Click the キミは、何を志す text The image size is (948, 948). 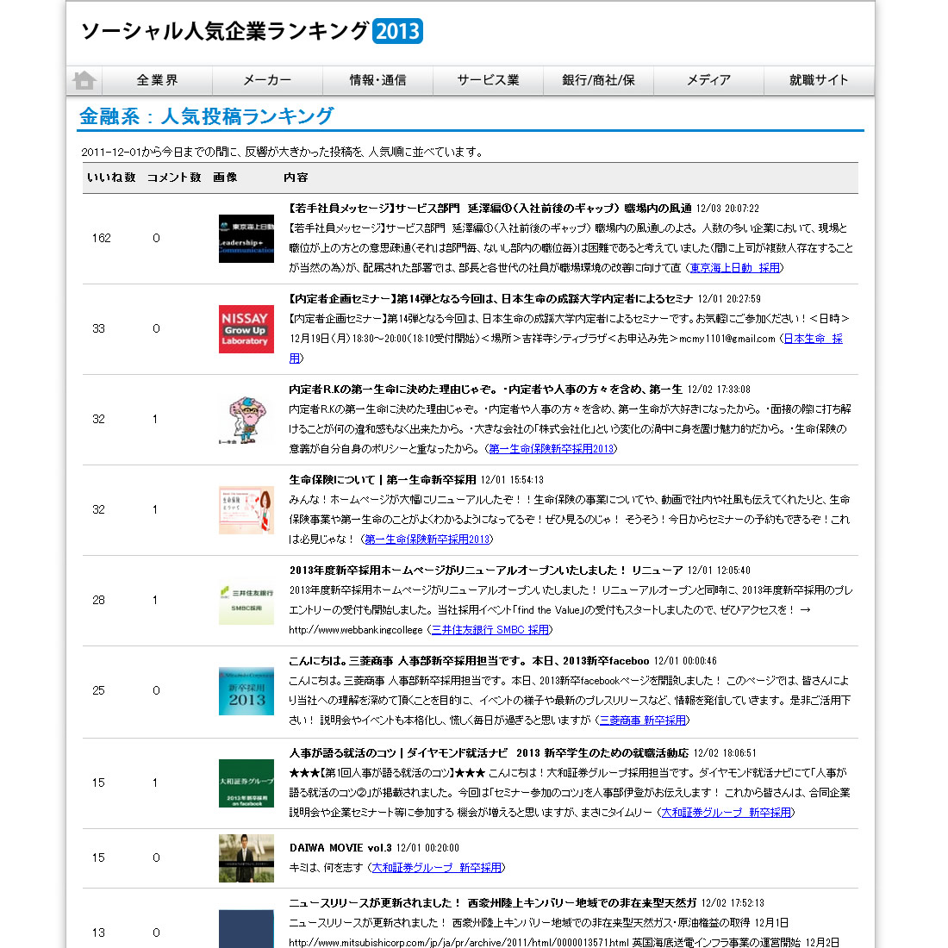[x=326, y=868]
